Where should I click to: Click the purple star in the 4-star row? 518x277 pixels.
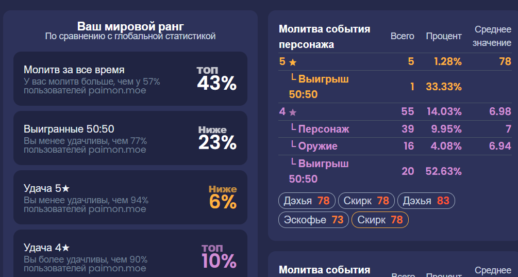293,112
